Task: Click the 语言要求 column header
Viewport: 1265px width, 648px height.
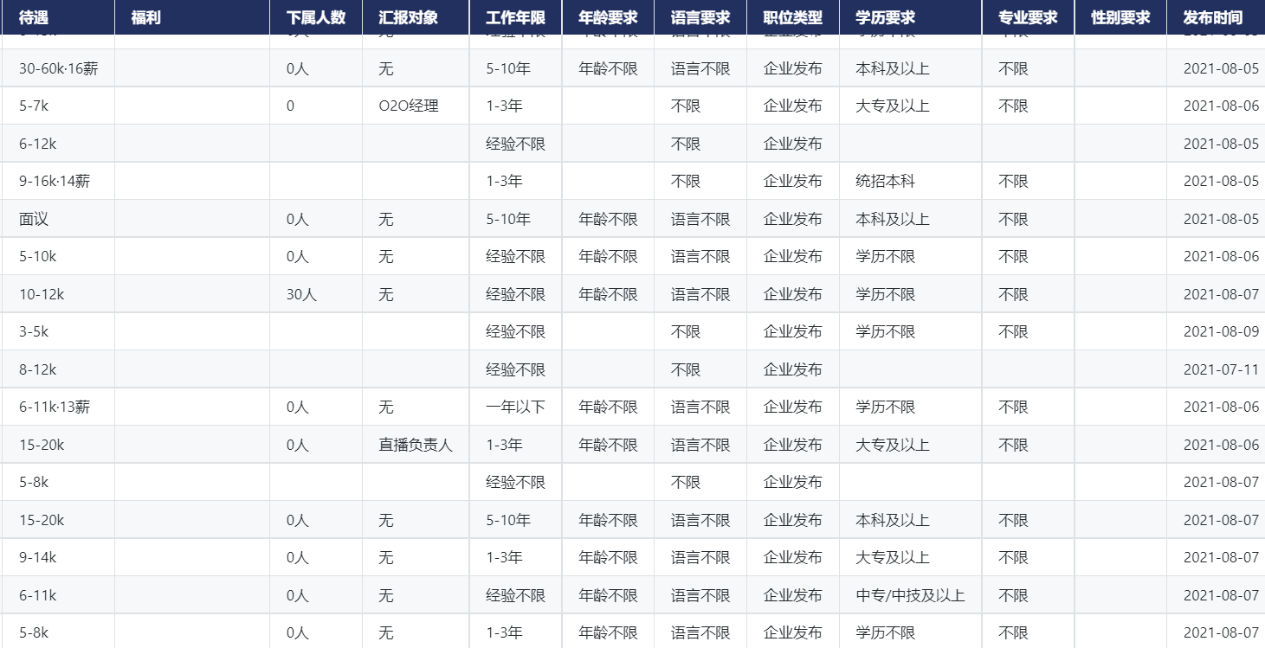Action: click(x=700, y=17)
